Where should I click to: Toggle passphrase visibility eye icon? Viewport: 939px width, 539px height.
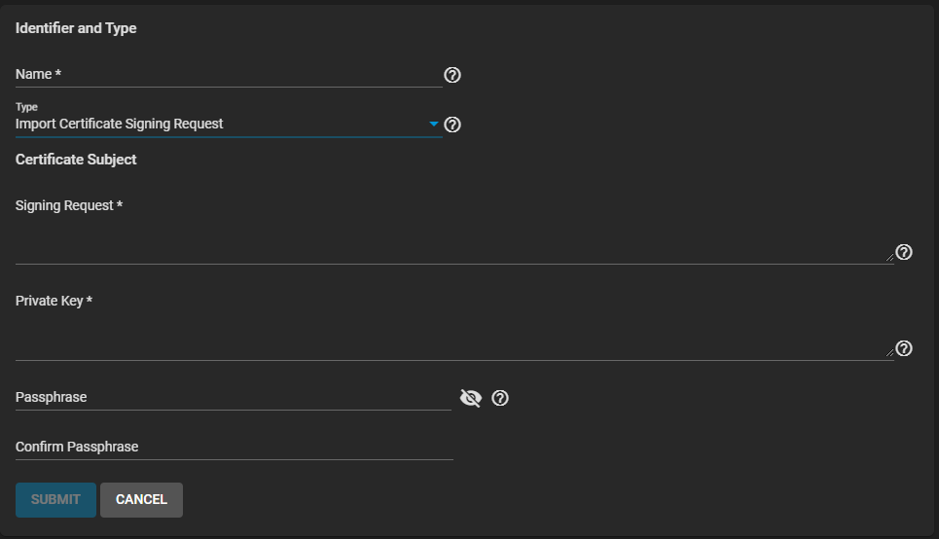tap(471, 398)
